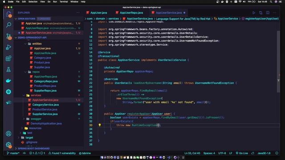The image size is (285, 160).
Task: Open the Run menu
Action: [x=55, y=2]
